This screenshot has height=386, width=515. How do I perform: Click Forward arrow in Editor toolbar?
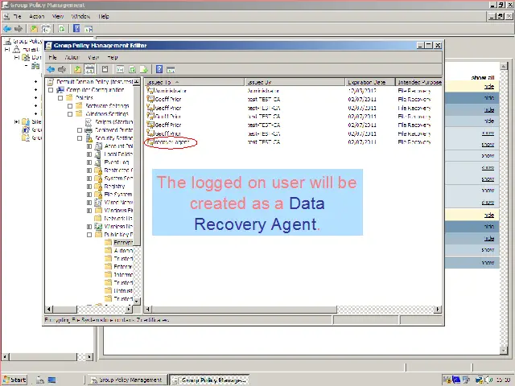[62, 69]
